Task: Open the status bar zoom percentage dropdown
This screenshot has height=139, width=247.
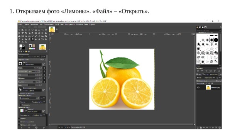Action: pyautogui.click(x=68, y=127)
